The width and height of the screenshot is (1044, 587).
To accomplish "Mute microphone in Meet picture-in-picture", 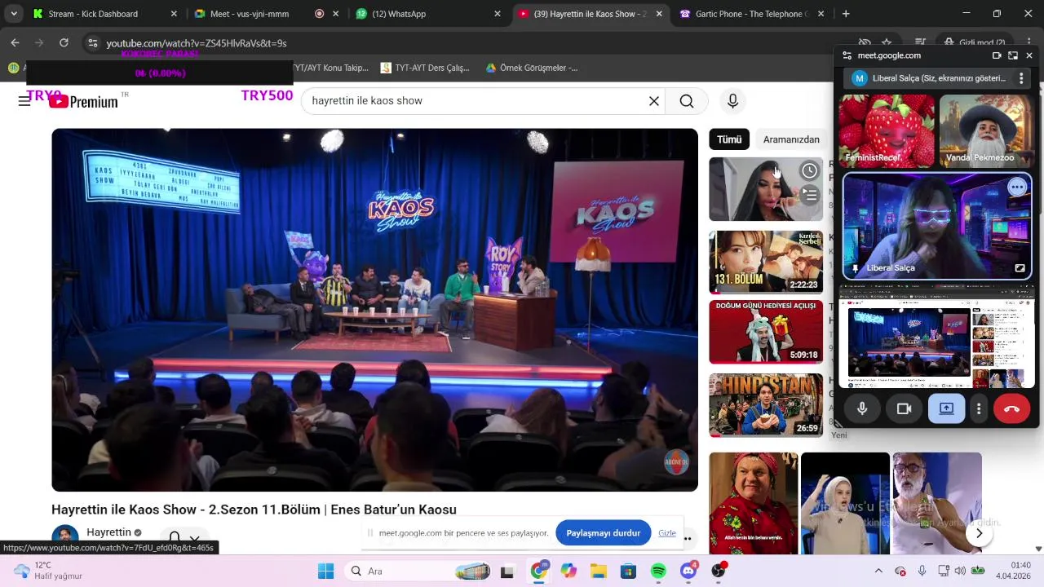I will coord(862,408).
